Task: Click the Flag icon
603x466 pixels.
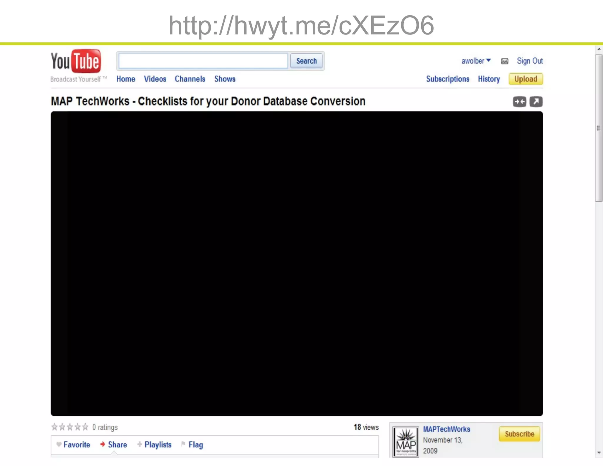Action: 183,444
